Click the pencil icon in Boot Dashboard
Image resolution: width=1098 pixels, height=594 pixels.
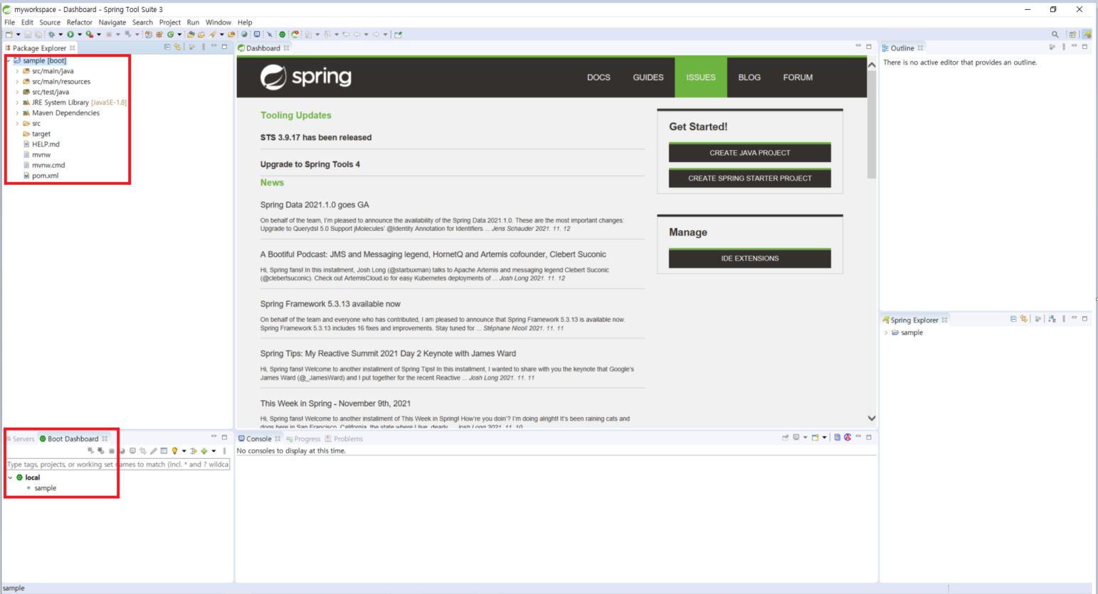(x=153, y=451)
